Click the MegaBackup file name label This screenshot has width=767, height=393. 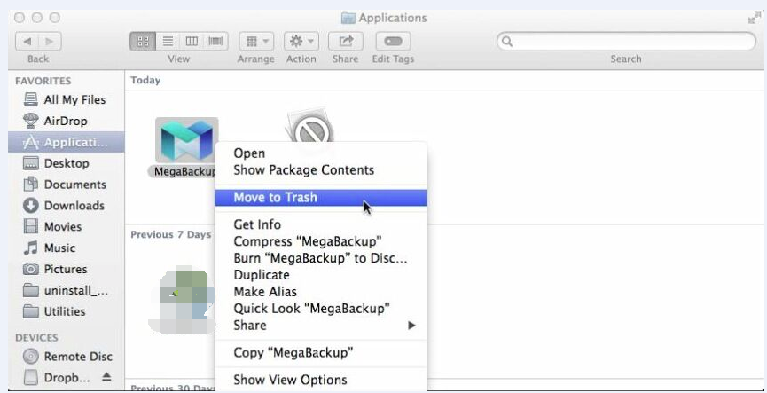(x=183, y=172)
